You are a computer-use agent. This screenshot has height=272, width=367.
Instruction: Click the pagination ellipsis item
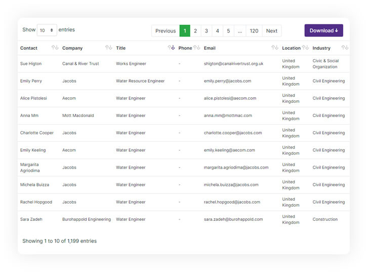(240, 31)
